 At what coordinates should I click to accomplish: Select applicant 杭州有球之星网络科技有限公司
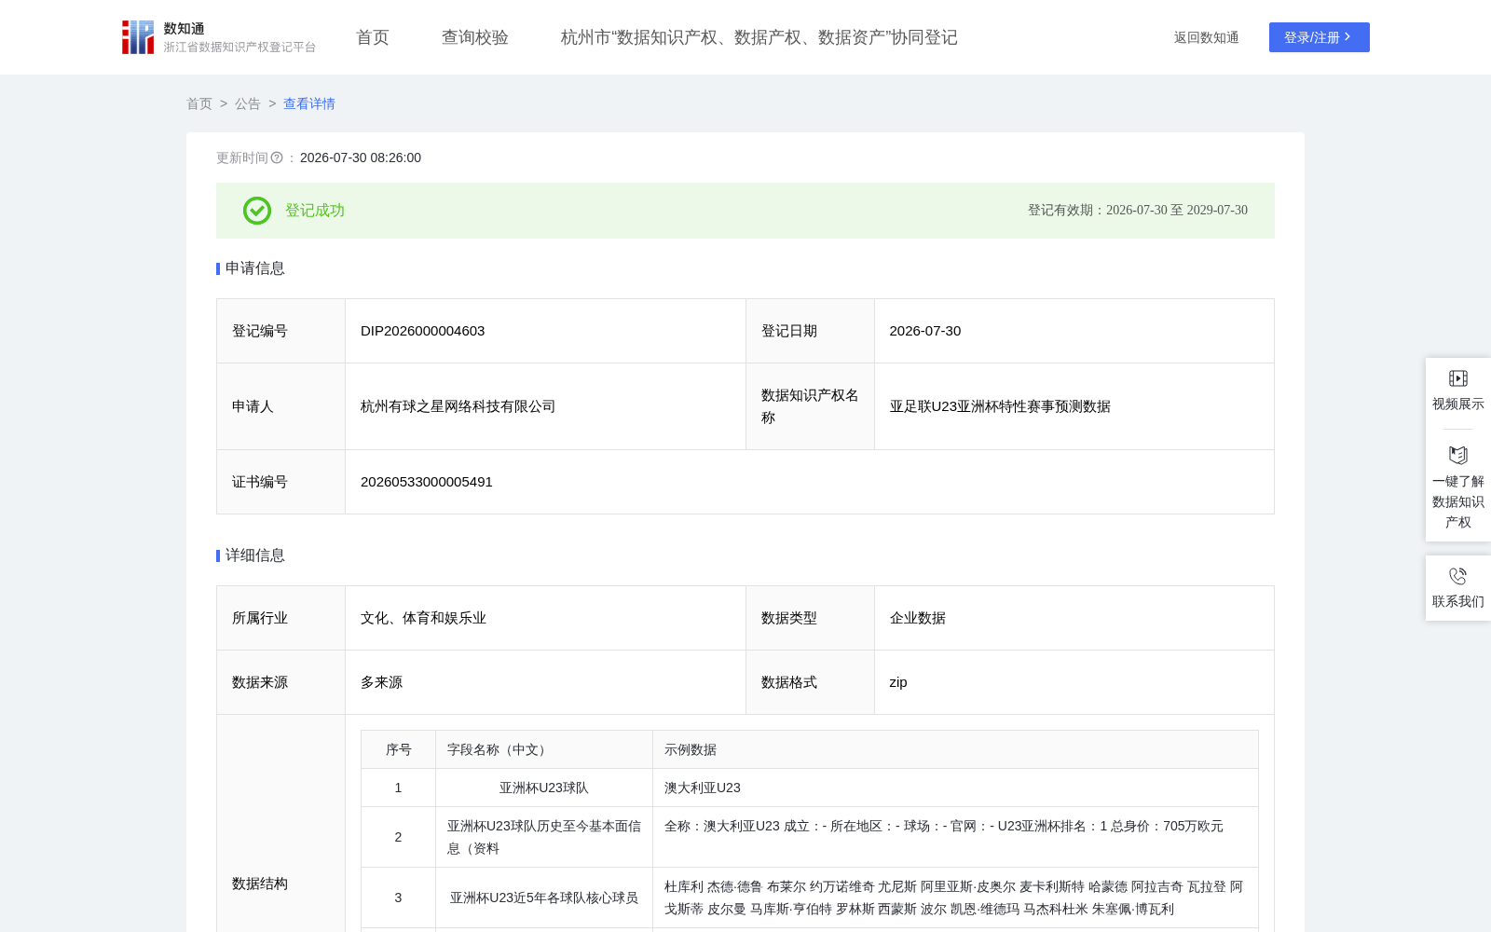click(458, 406)
